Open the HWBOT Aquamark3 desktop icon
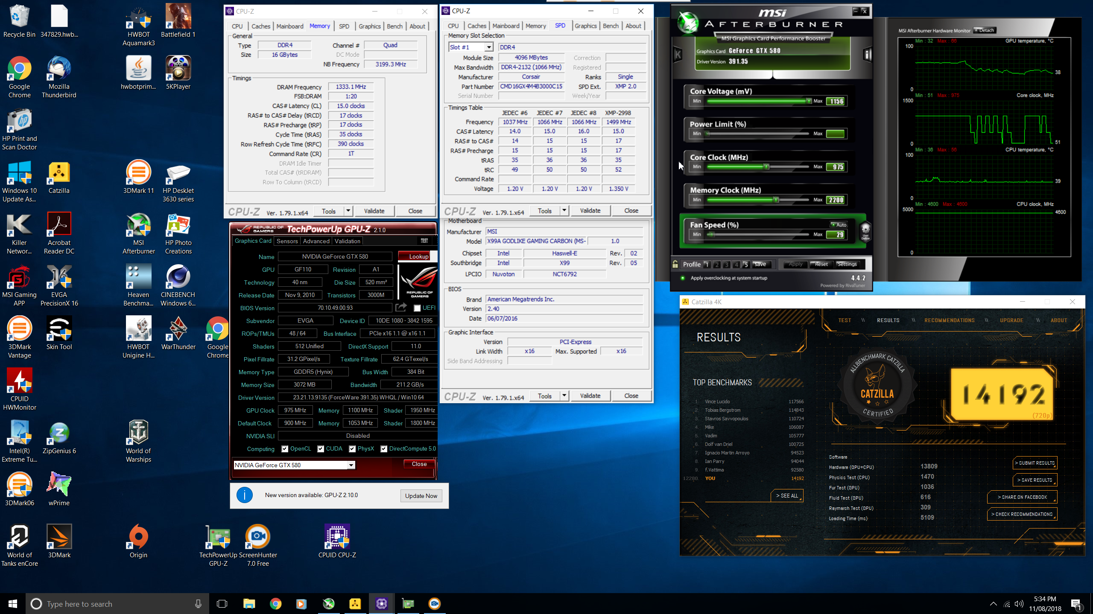 (x=138, y=25)
